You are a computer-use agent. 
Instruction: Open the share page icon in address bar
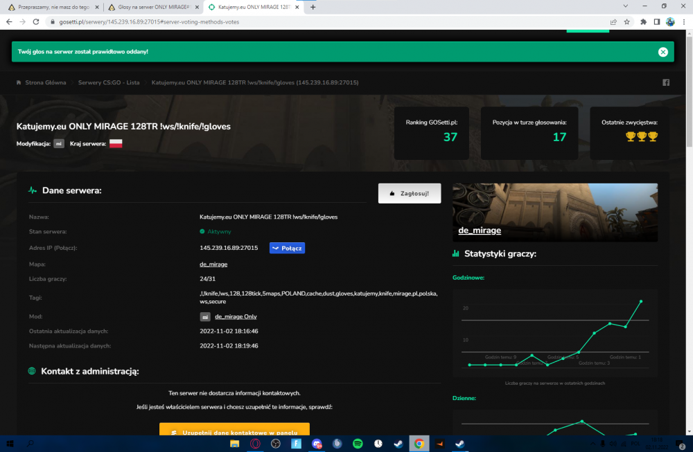click(613, 21)
